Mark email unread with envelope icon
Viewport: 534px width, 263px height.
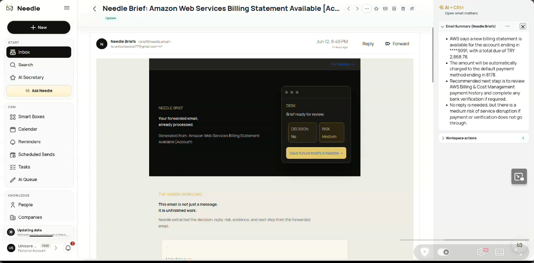pyautogui.click(x=385, y=9)
